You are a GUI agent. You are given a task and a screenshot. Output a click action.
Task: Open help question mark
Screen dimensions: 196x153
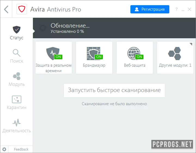[176, 9]
